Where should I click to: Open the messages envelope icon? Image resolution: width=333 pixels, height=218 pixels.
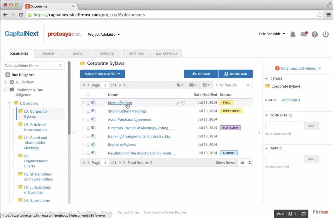tap(304, 34)
